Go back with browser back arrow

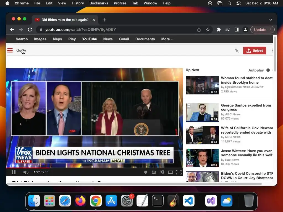point(12,30)
